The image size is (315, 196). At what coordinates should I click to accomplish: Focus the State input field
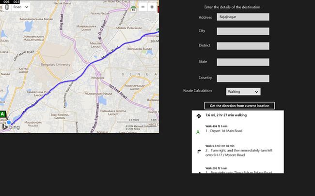click(x=243, y=62)
